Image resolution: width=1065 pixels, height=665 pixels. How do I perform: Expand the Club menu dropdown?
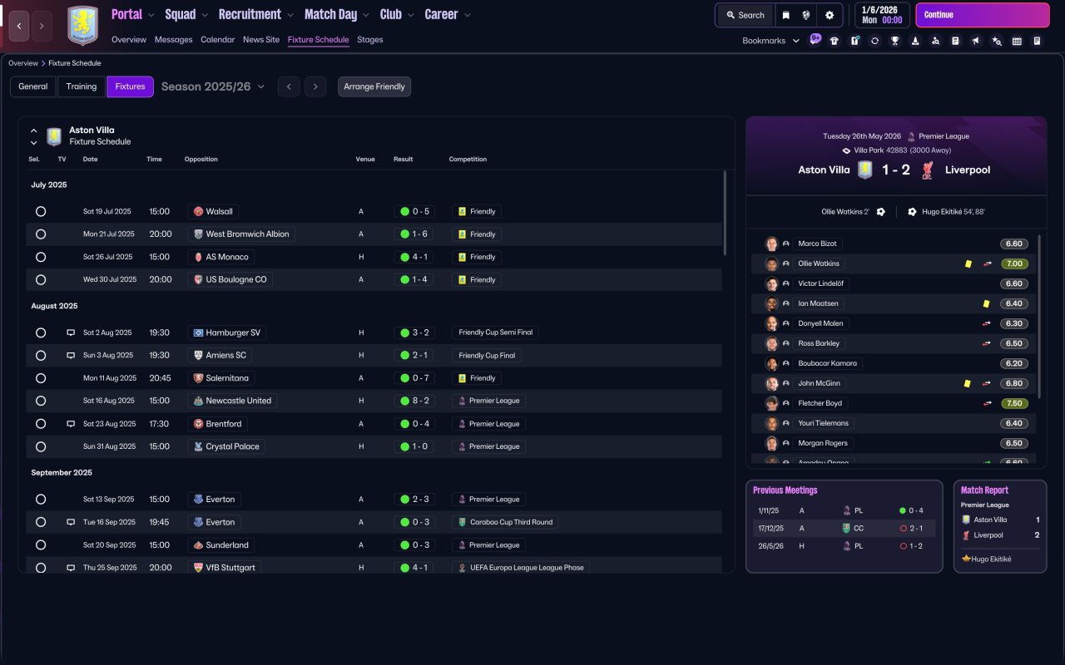(410, 15)
